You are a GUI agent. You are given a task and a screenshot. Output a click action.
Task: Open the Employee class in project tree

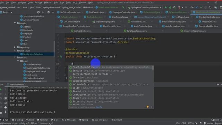coord(28,34)
